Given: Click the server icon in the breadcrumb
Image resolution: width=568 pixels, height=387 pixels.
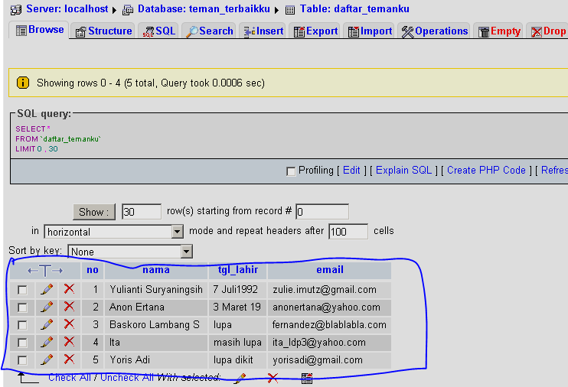Looking at the screenshot, I should (x=16, y=10).
